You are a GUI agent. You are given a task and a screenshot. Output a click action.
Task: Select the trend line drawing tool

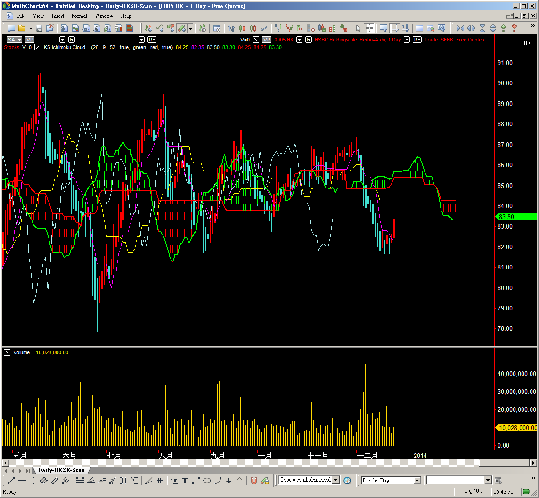tap(11, 481)
